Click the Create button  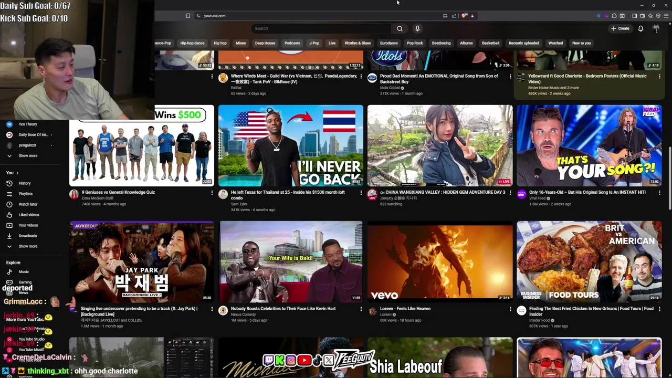pos(620,28)
